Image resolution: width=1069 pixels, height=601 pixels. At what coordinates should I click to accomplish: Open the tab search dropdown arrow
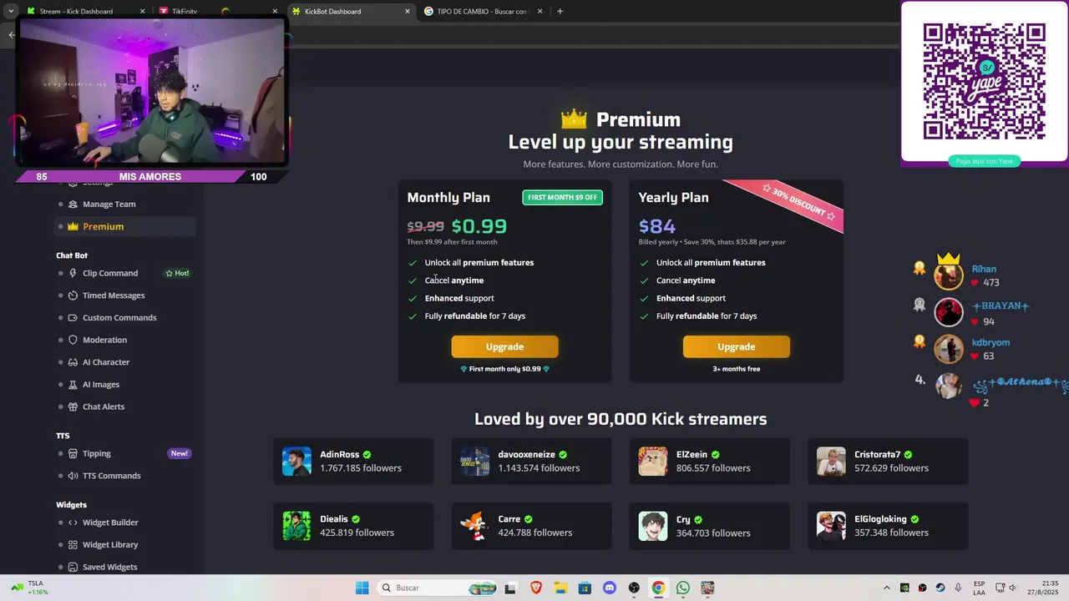[11, 11]
